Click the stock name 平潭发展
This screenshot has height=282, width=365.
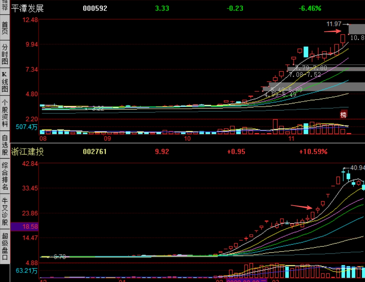pos(28,9)
